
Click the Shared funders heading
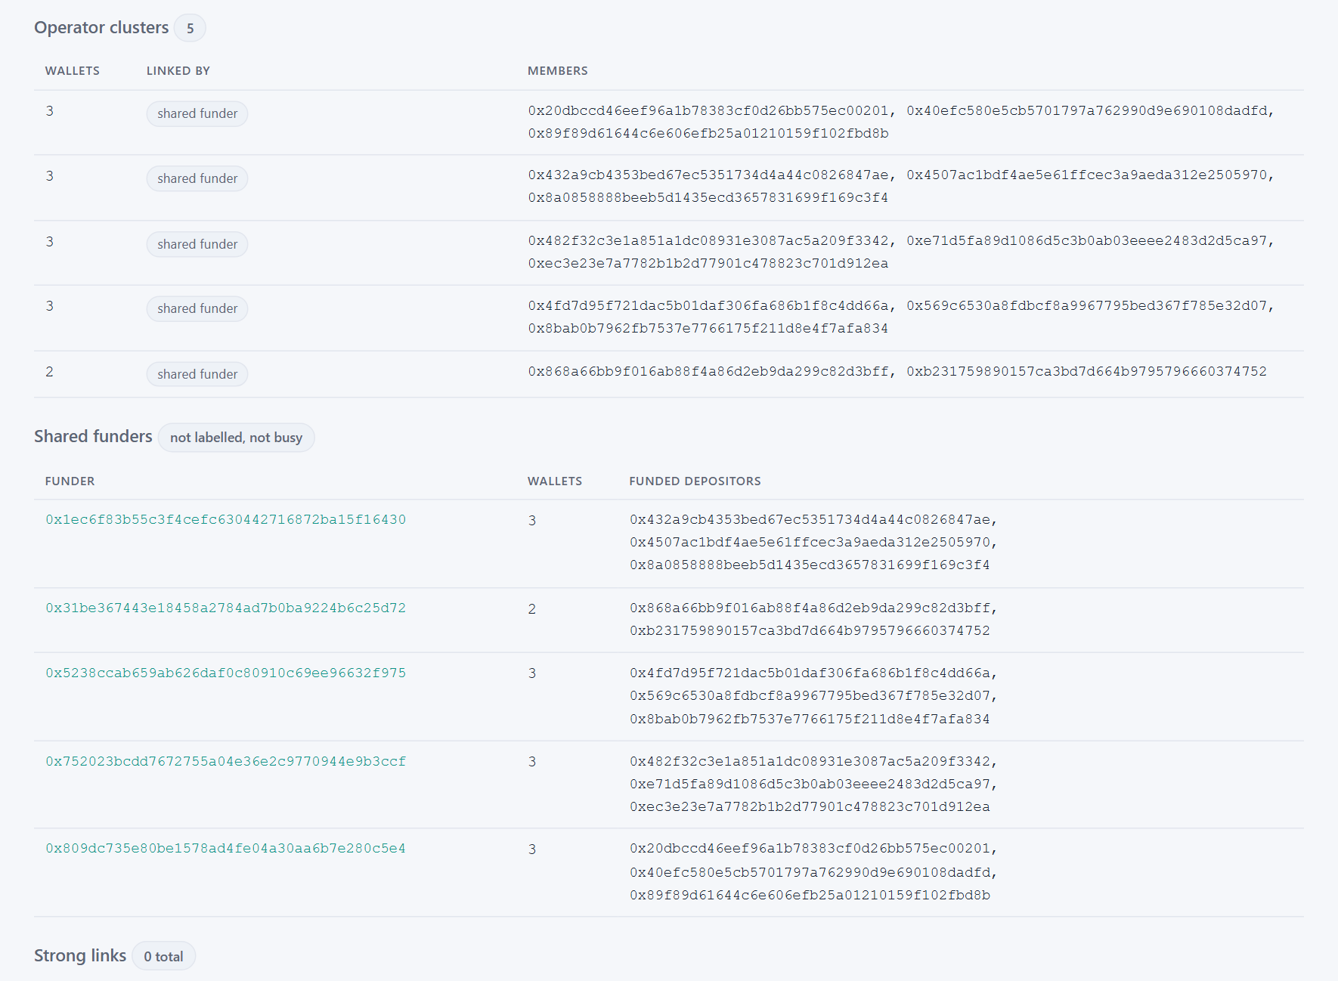(93, 436)
